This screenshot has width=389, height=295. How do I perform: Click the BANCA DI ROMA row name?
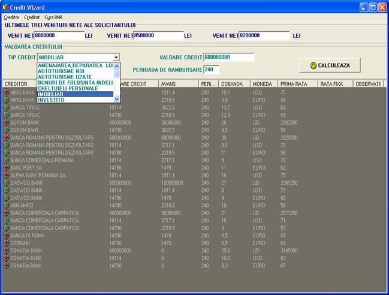point(28,236)
